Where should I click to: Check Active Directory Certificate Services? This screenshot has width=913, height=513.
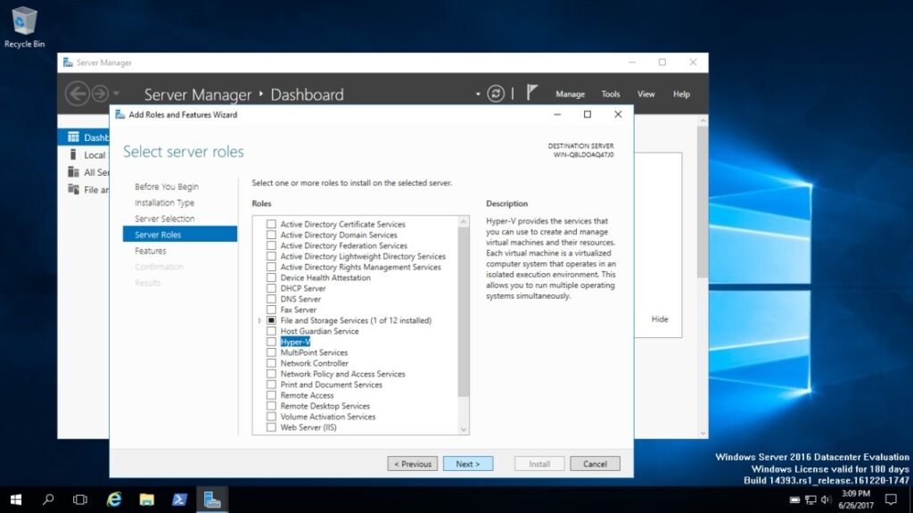coord(271,224)
